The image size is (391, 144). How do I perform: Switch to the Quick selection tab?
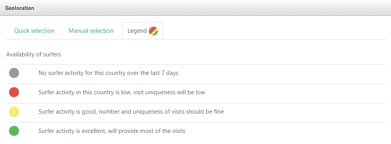pyautogui.click(x=34, y=31)
